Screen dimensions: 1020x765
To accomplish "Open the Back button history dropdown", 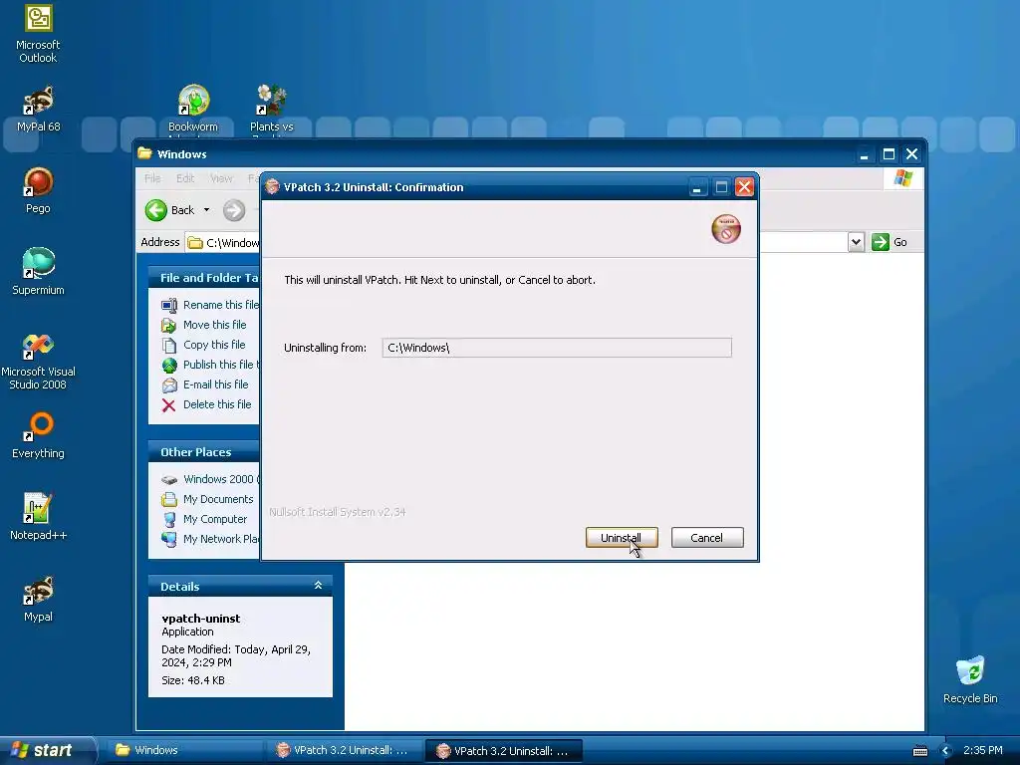I will point(206,210).
